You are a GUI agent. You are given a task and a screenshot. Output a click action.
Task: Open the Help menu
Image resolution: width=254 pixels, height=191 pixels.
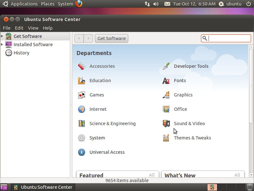tap(48, 28)
